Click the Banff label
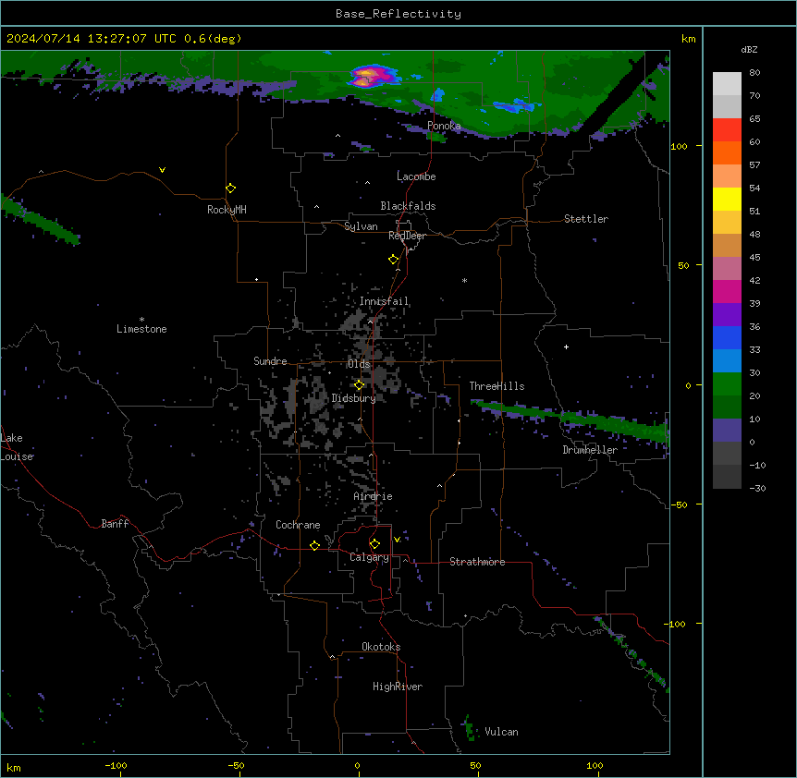The width and height of the screenshot is (797, 778). [115, 524]
